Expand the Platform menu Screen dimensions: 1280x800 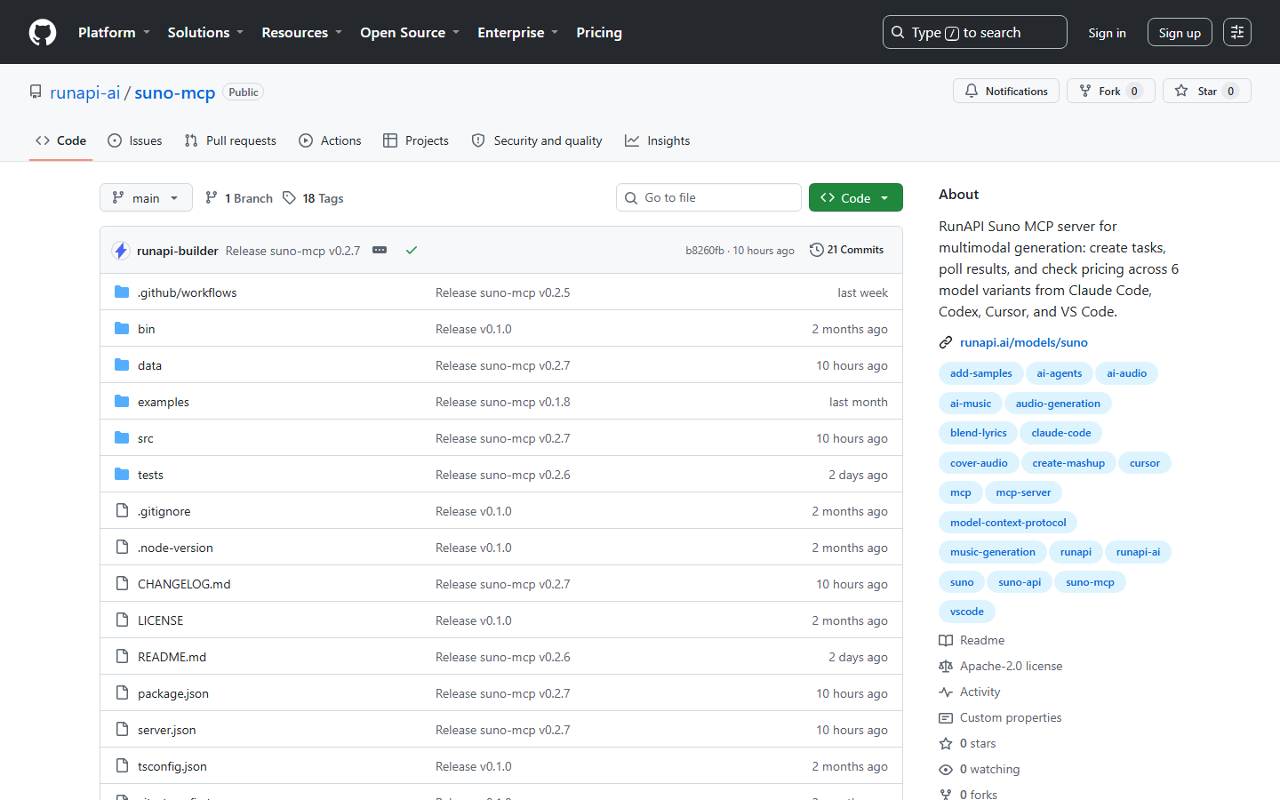click(x=114, y=32)
